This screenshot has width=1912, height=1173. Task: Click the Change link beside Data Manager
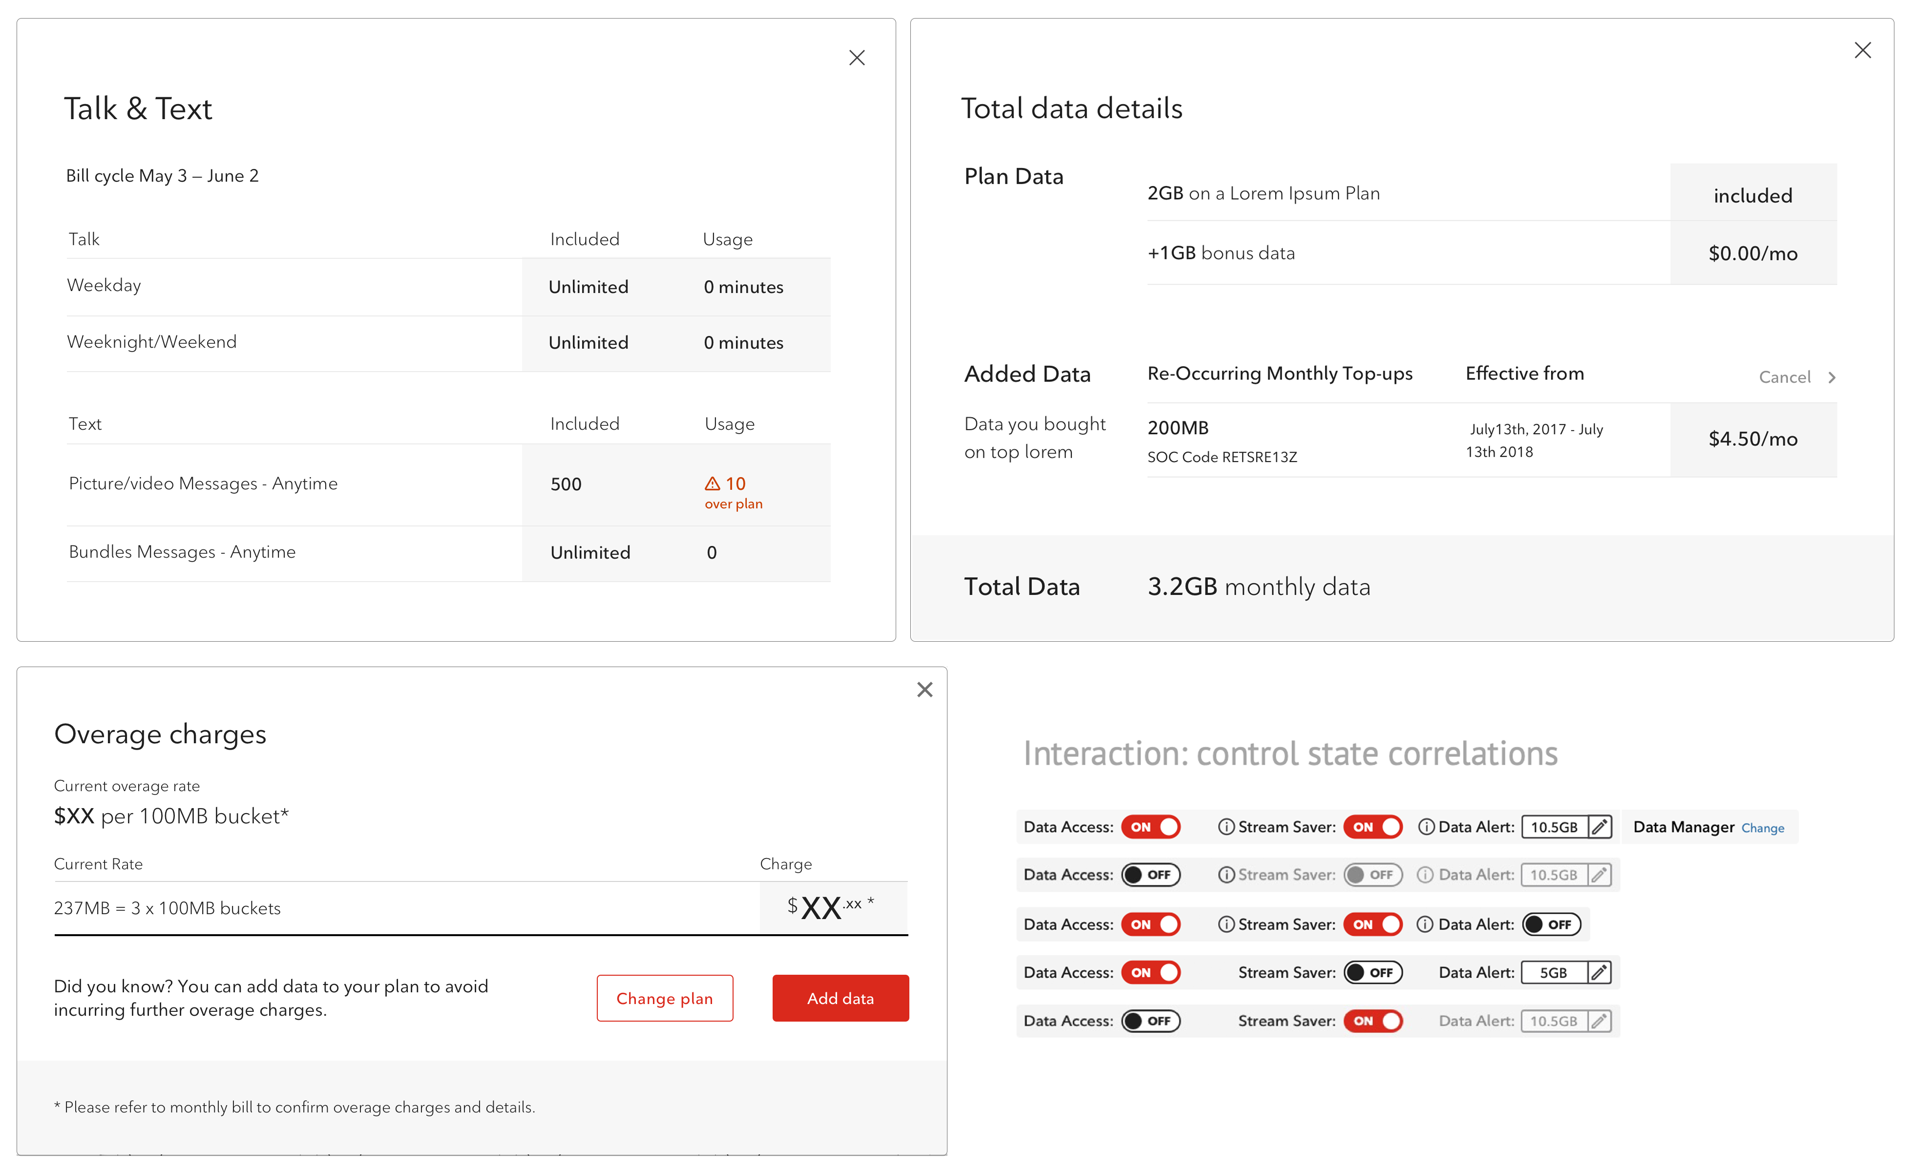pyautogui.click(x=1762, y=828)
